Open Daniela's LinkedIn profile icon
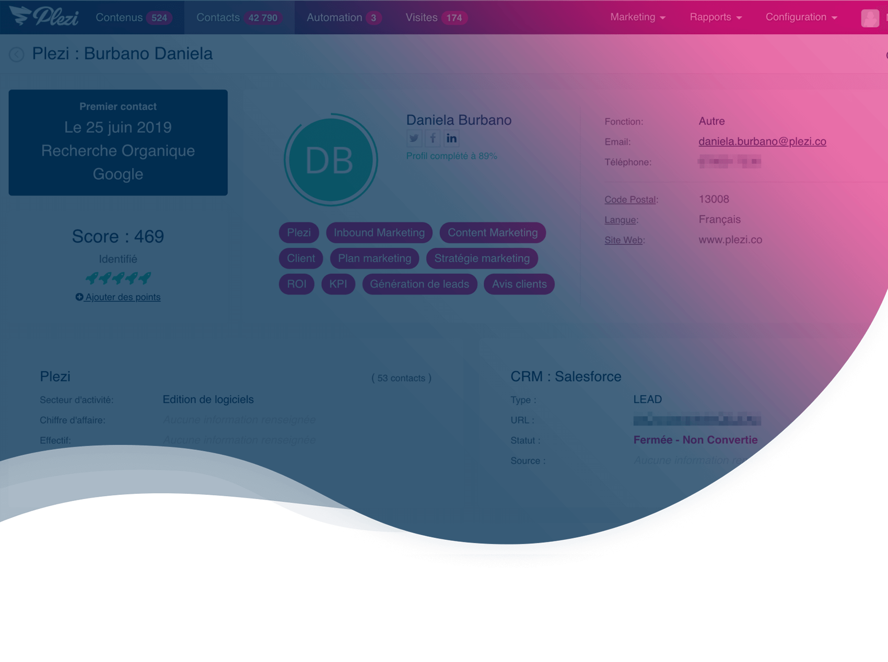 click(x=451, y=138)
